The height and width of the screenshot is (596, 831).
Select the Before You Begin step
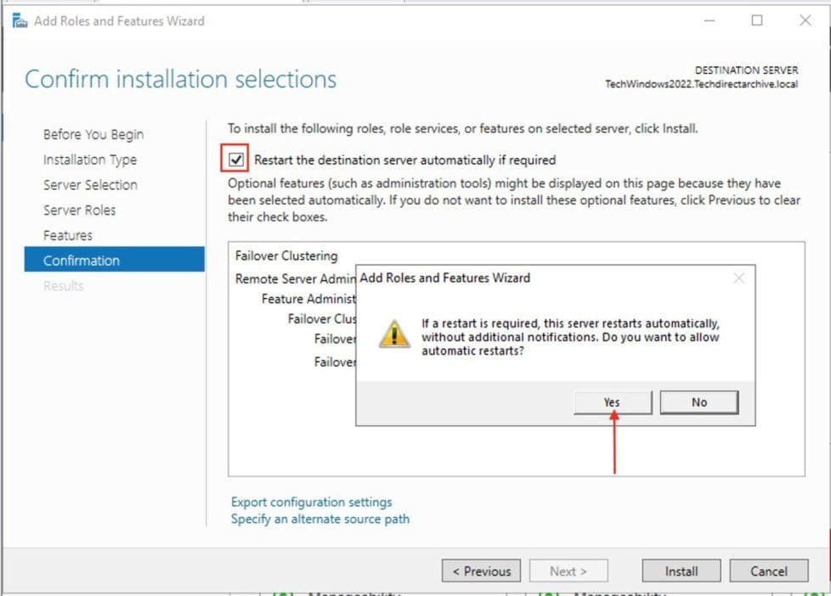[93, 134]
